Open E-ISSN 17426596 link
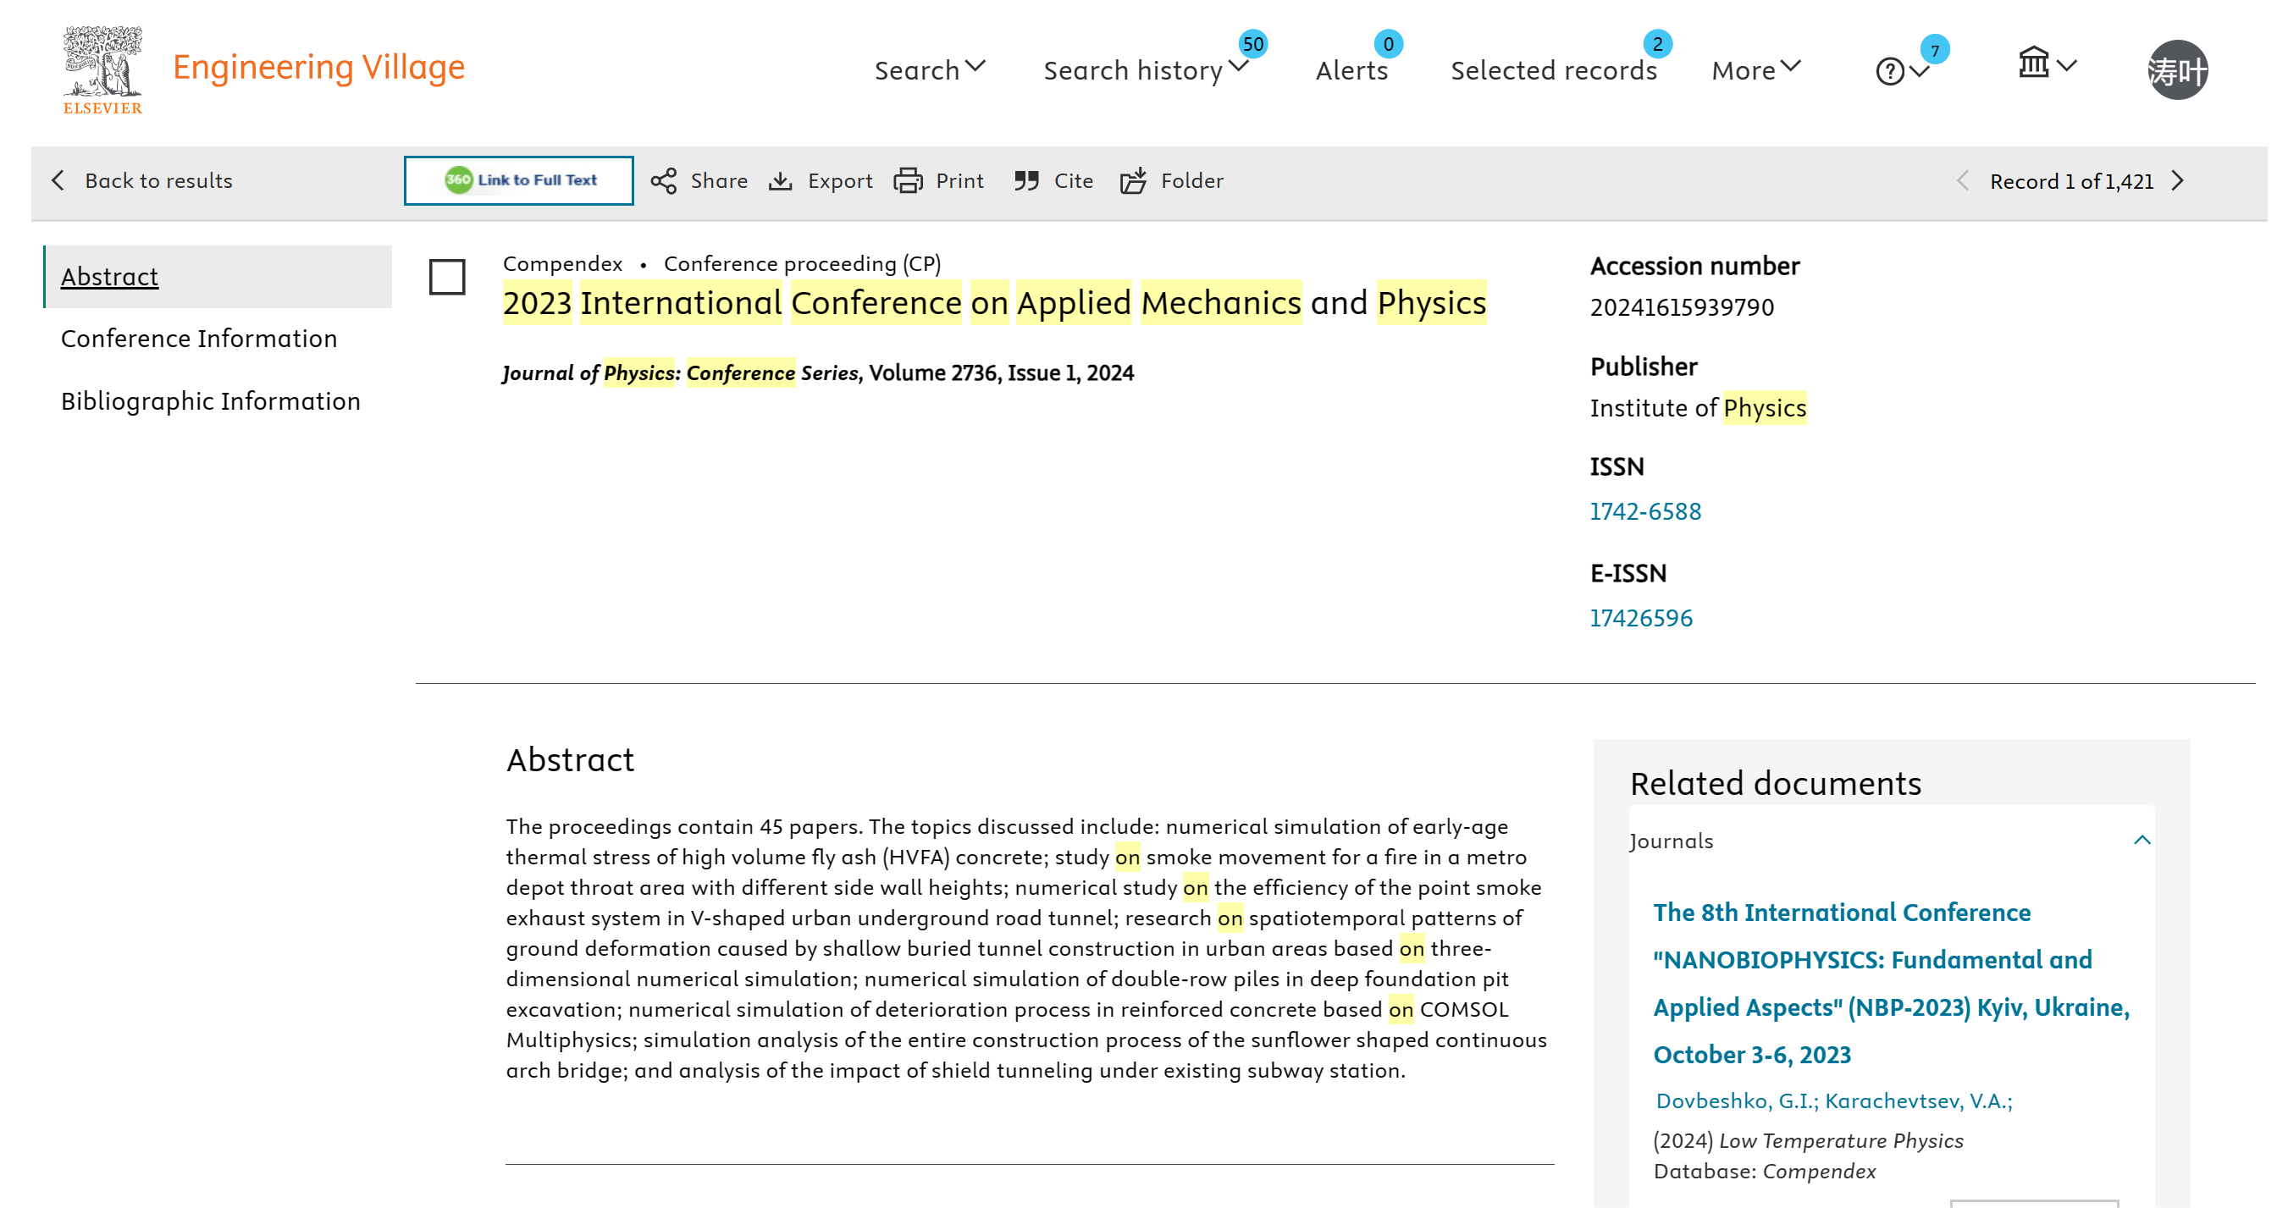The image size is (2277, 1208). (1640, 618)
